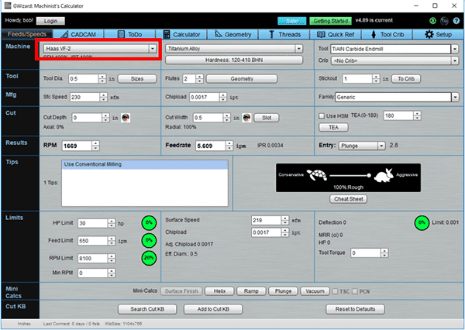Open the Geometry tab
Screen dimensions: 465x330
[x=232, y=34]
